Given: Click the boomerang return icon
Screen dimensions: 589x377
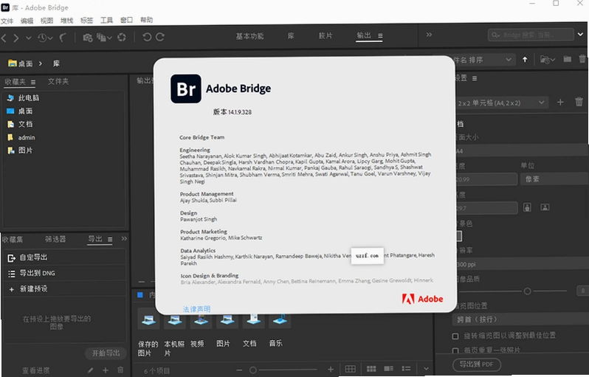Looking at the screenshot, I should click(63, 38).
